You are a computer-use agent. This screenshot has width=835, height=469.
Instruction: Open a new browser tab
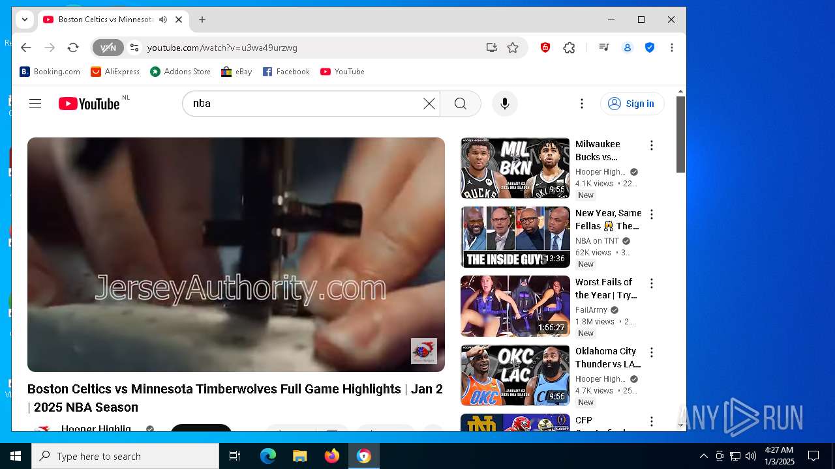tap(202, 20)
